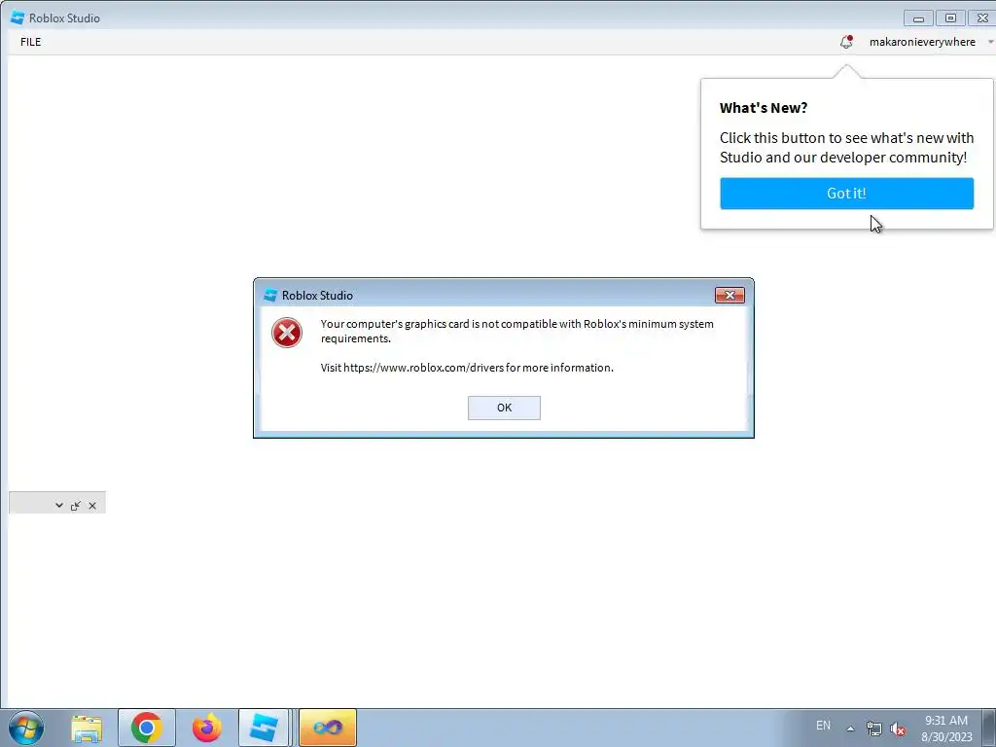The height and width of the screenshot is (747, 996).
Task: Open the makaronieverywhere account dropdown
Action: click(x=929, y=42)
